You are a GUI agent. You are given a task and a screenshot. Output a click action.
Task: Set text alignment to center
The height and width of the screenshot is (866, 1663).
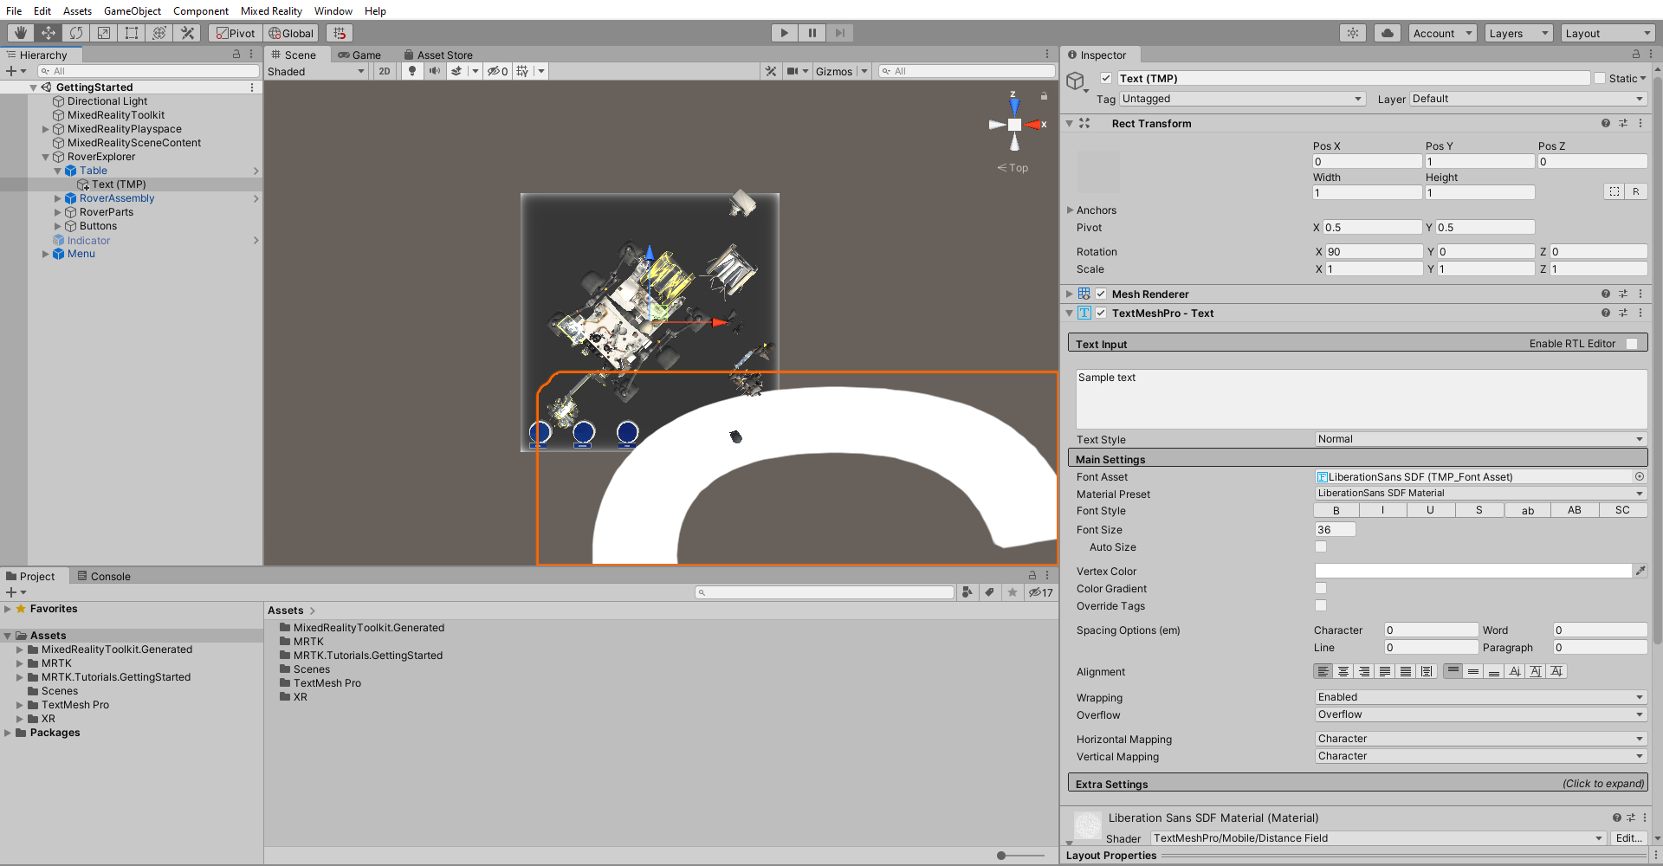[1343, 671]
